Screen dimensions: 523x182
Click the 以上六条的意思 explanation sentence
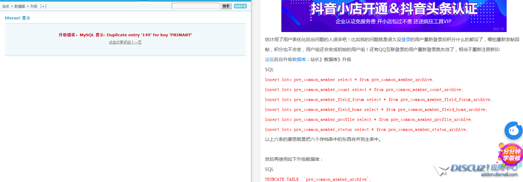(x=324, y=139)
